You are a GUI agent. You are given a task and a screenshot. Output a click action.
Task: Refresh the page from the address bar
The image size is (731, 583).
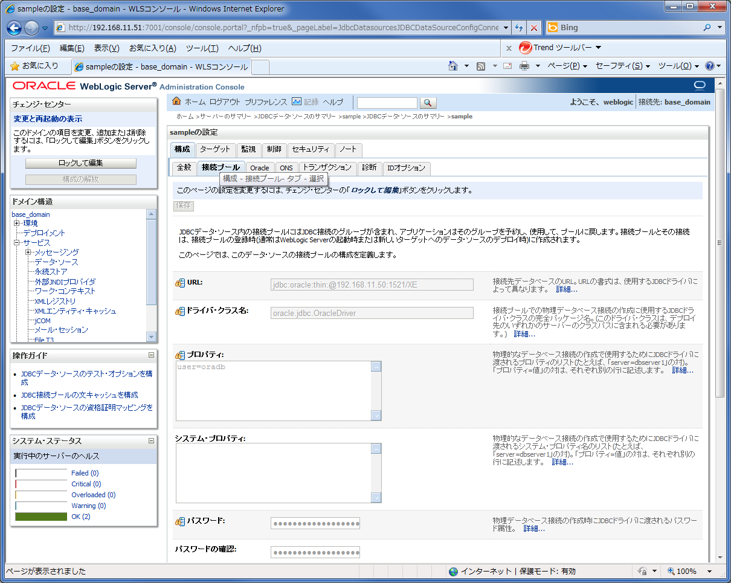[519, 28]
